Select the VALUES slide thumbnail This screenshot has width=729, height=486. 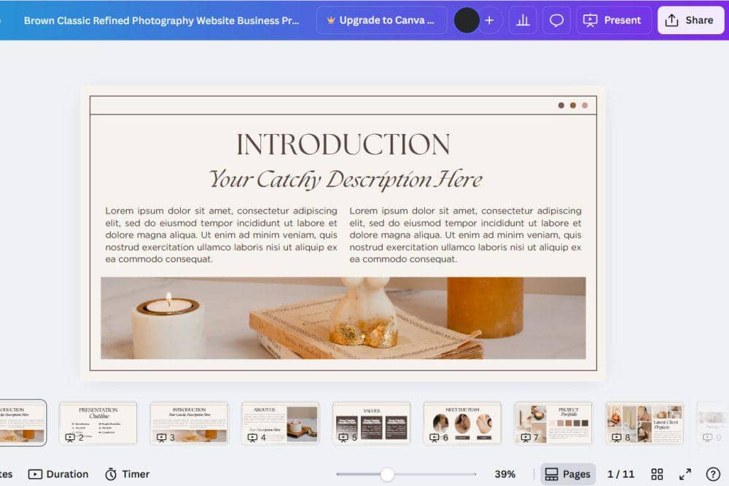(371, 421)
